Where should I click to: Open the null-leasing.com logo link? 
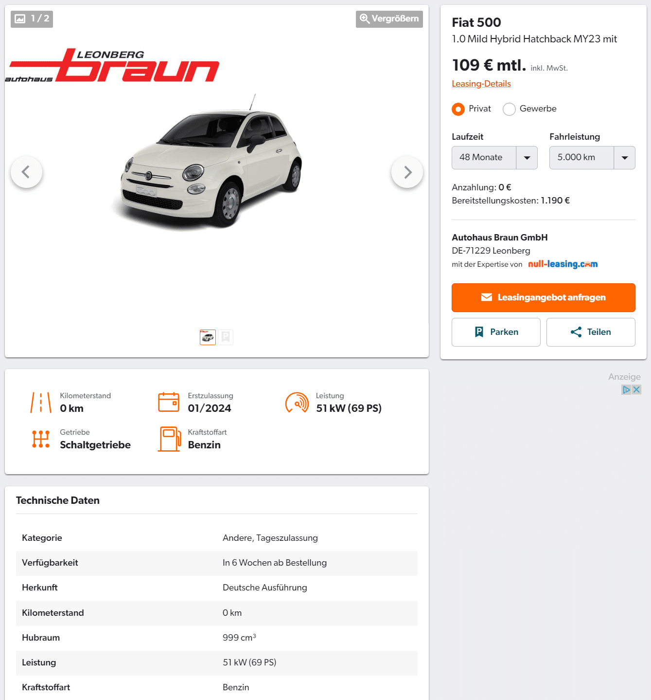563,264
